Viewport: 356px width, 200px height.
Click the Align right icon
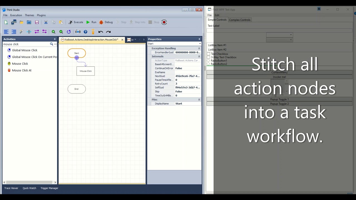click(x=14, y=32)
